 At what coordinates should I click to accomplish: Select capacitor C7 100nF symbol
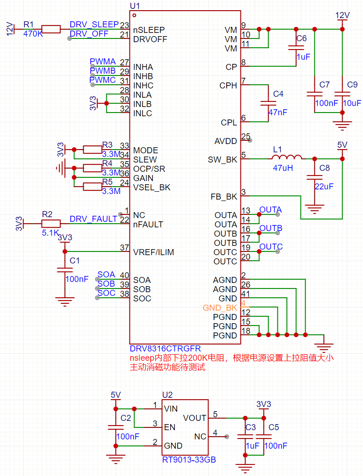point(314,94)
